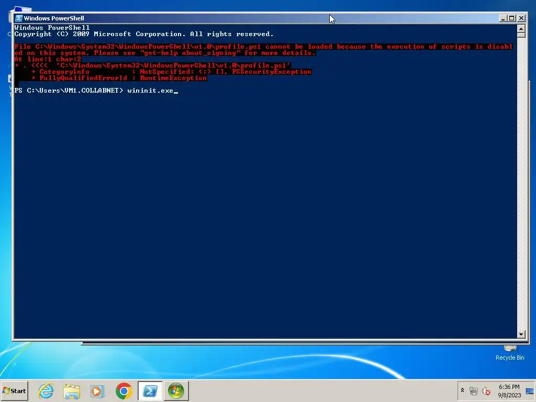536x402 pixels.
Task: Launch Internet Explorer from the taskbar
Action: pyautogui.click(x=46, y=390)
